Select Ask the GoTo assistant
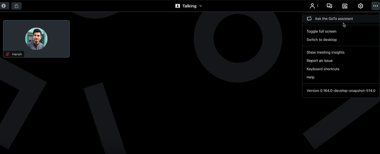Screen dimensions: 380x154 coord(334,19)
